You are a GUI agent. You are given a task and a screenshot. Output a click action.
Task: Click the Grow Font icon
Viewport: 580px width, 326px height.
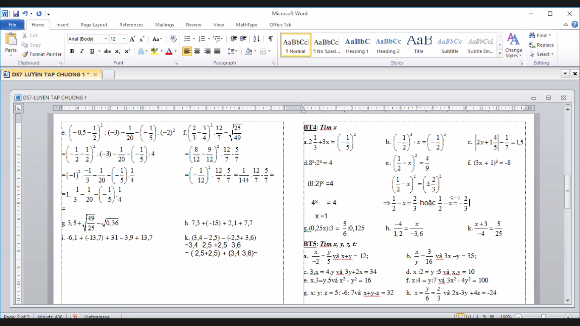click(132, 39)
